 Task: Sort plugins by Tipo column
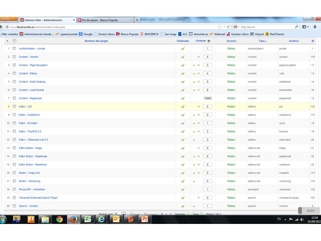pos(262,41)
